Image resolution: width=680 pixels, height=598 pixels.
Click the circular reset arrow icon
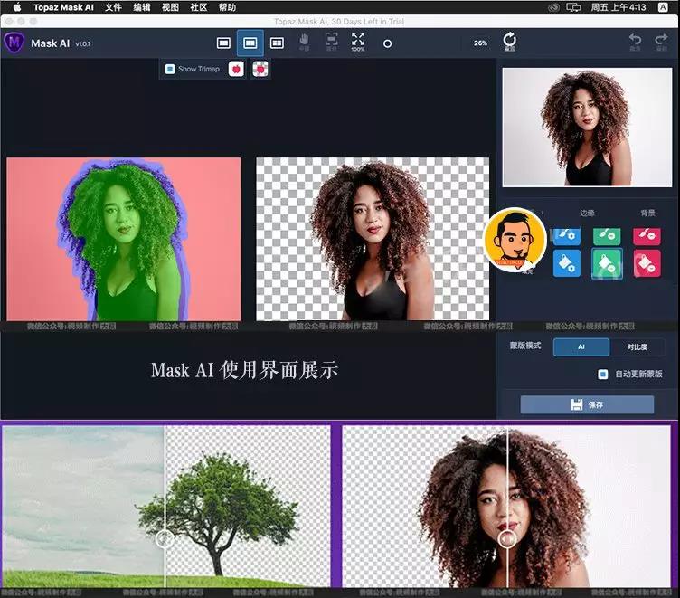[510, 42]
